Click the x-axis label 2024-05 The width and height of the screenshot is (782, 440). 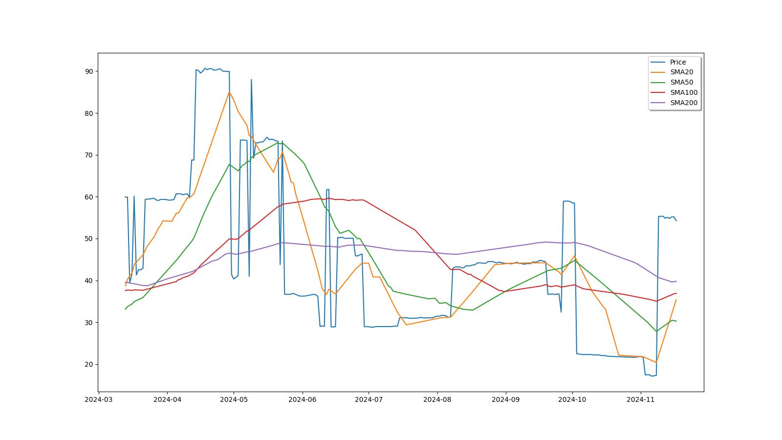pyautogui.click(x=234, y=399)
